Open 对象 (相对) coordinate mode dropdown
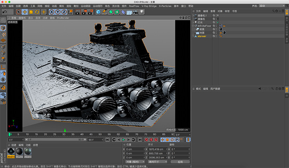The image size is (289, 168). click(135, 162)
